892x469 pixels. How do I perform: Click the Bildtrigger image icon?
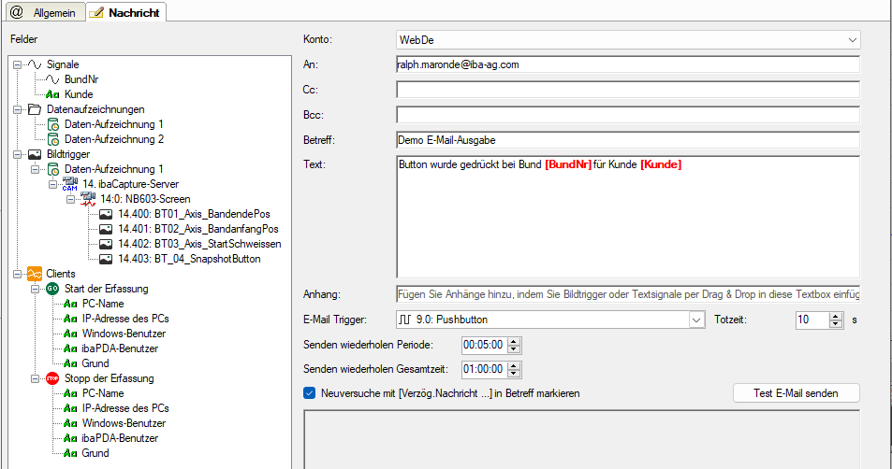35,154
